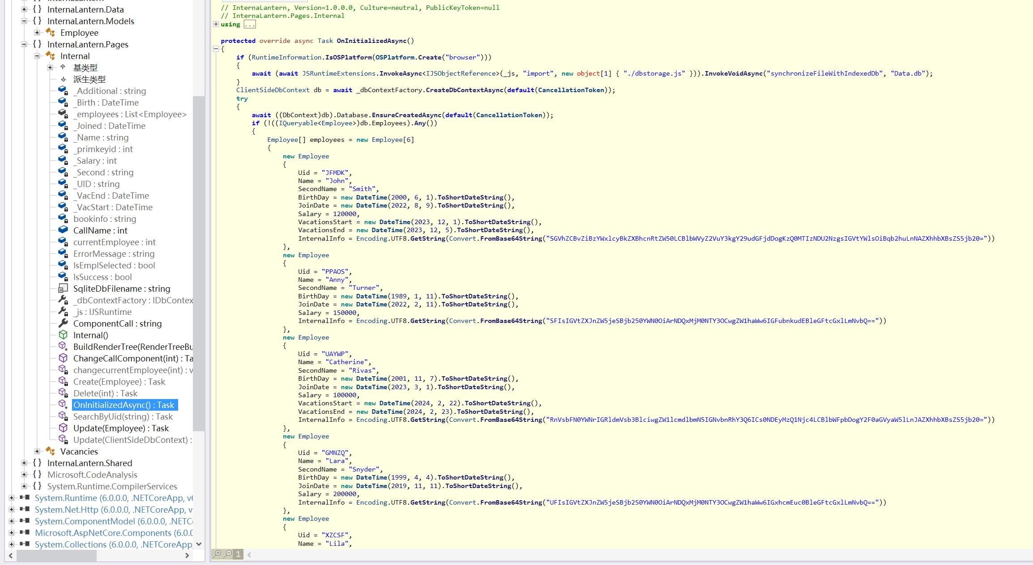Expand the System.Net.Http assembly reference
Screen dimensions: 1033x565
pyautogui.click(x=11, y=509)
